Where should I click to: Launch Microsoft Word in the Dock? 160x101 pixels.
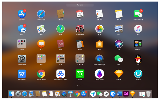(119, 94)
